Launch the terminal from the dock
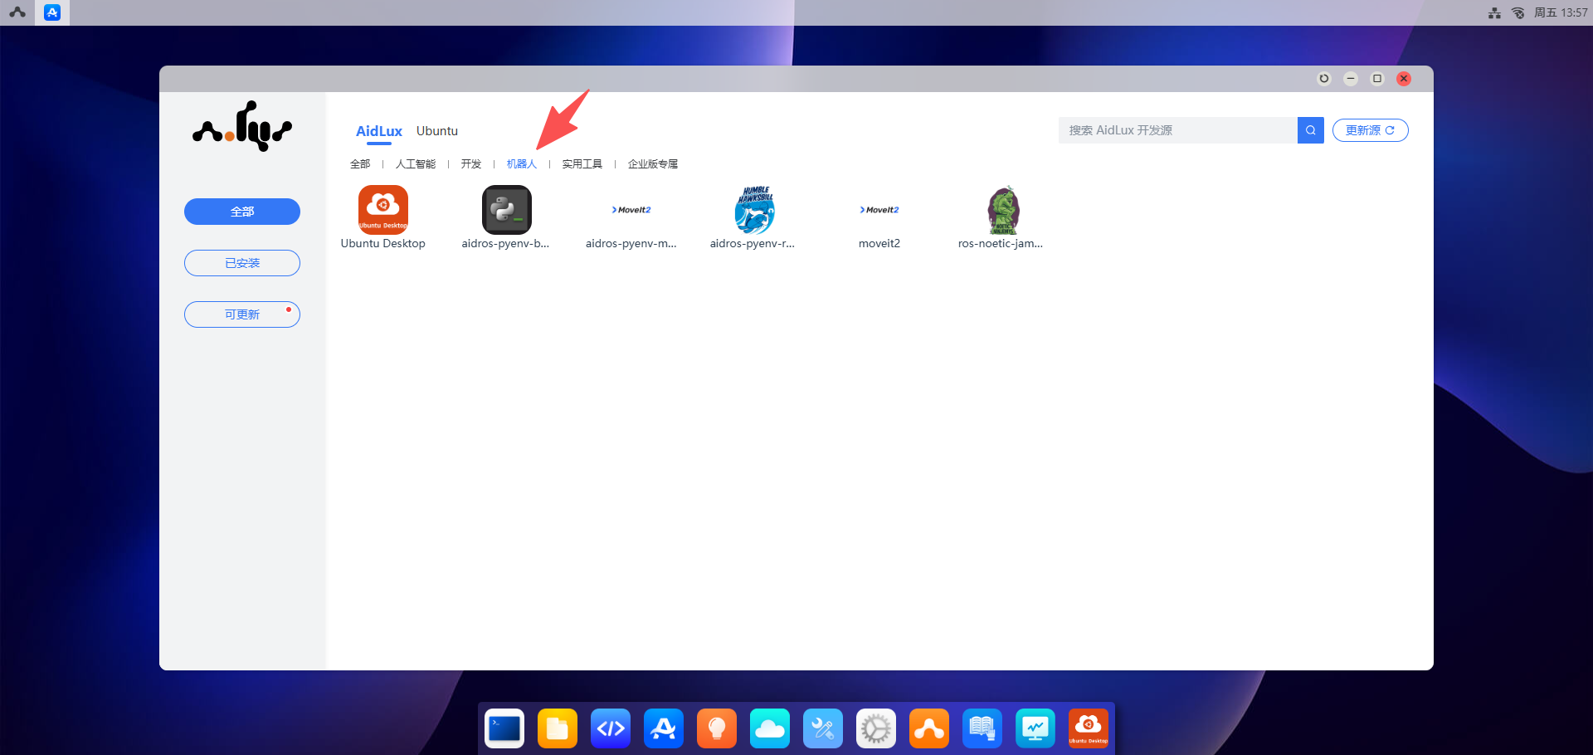Image resolution: width=1593 pixels, height=755 pixels. [504, 728]
